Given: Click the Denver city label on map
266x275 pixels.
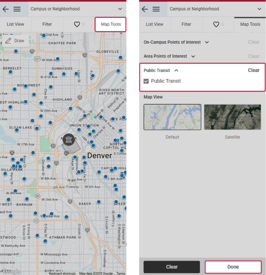Looking at the screenshot, I should [99, 156].
